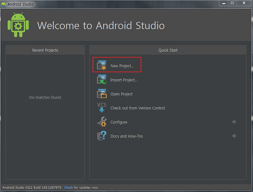Open the Configure entry text
The height and width of the screenshot is (192, 253).
(119, 122)
